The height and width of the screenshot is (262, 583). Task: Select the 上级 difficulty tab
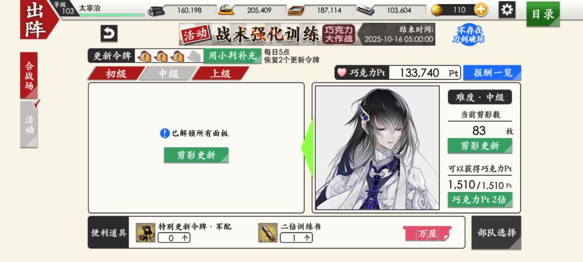tap(220, 73)
